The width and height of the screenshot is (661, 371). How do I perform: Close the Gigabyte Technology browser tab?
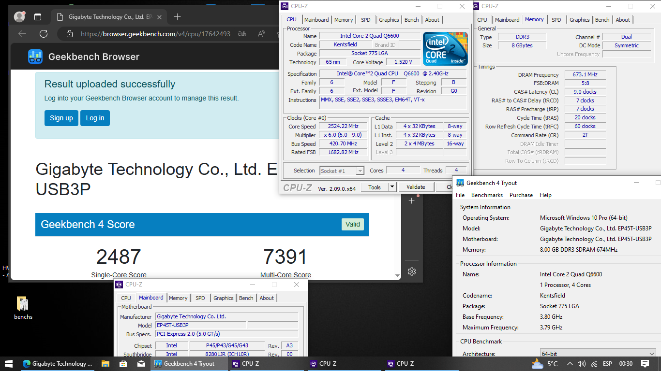point(160,17)
